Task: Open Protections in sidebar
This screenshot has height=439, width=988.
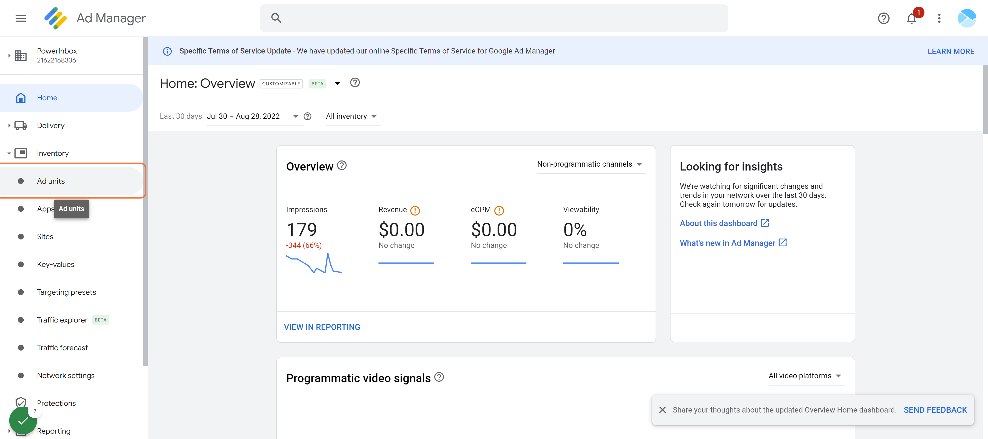Action: 71,403
